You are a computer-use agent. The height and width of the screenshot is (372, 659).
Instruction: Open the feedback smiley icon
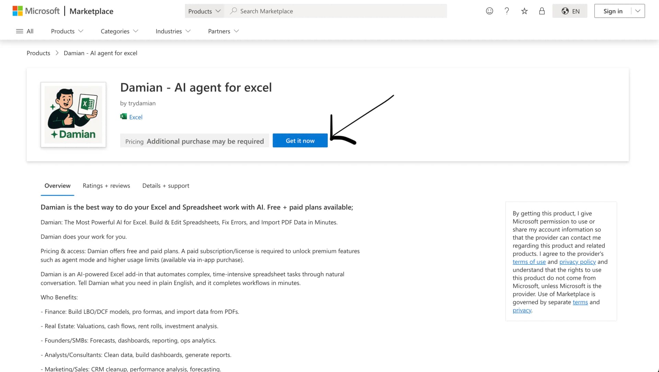pos(489,11)
